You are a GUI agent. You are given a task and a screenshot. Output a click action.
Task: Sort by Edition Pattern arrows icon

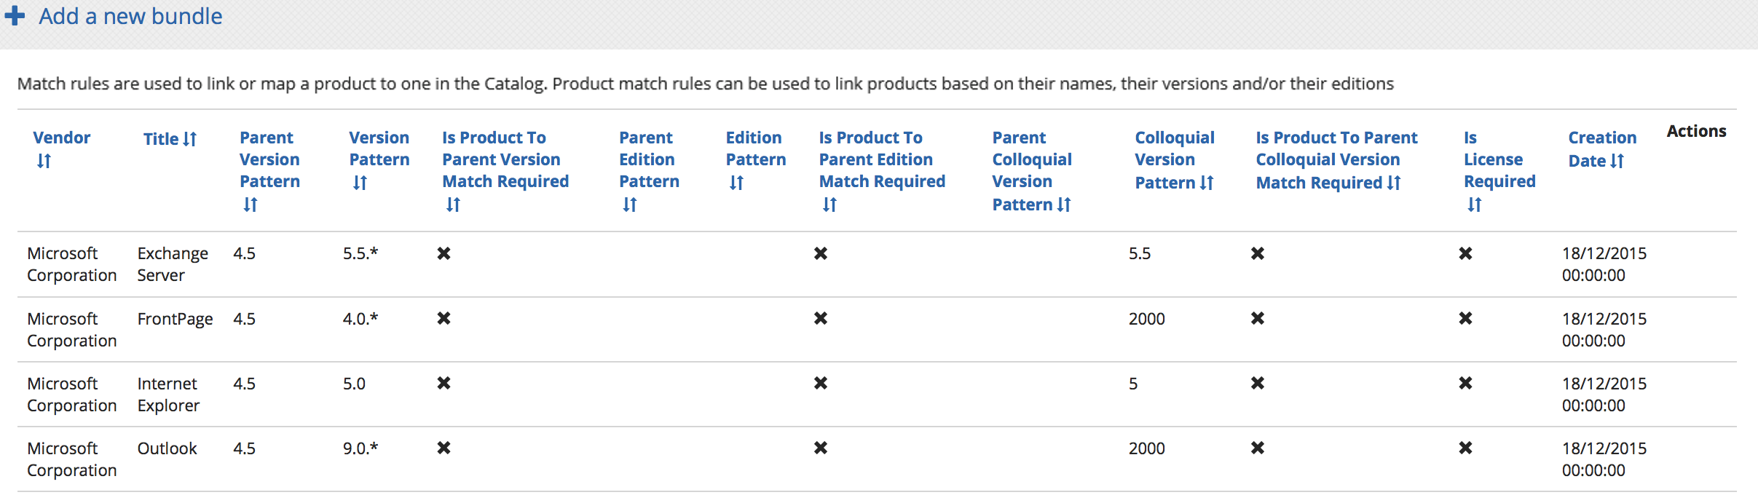[736, 183]
